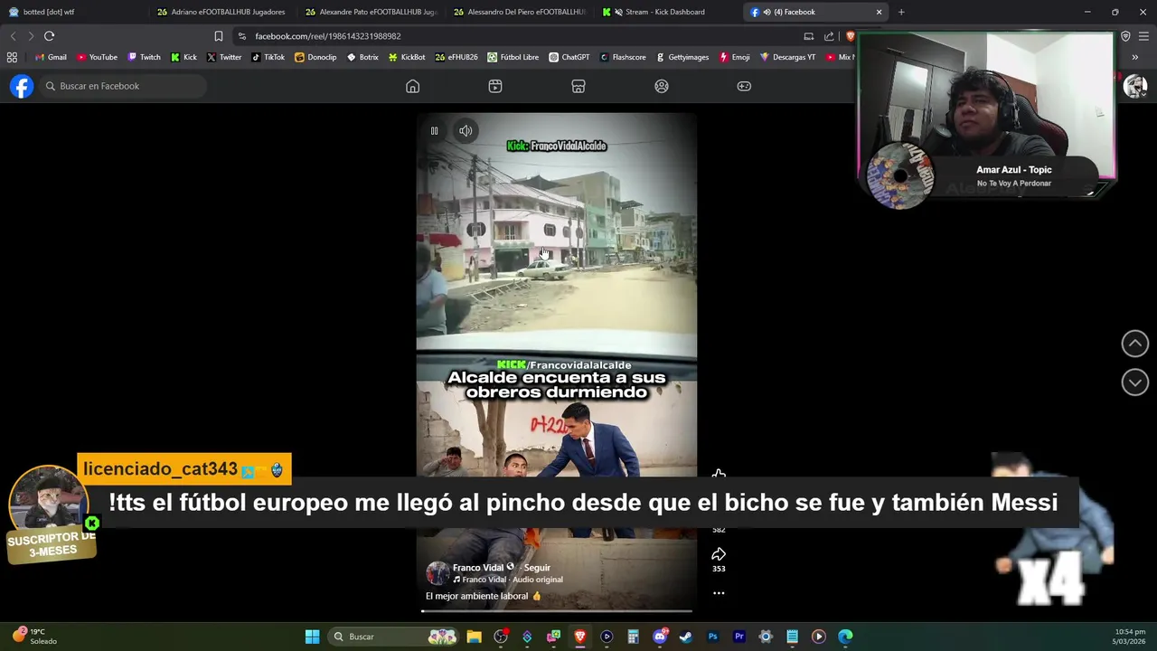This screenshot has height=651, width=1157.
Task: Open the Gettyimages bookmark
Action: 682,57
